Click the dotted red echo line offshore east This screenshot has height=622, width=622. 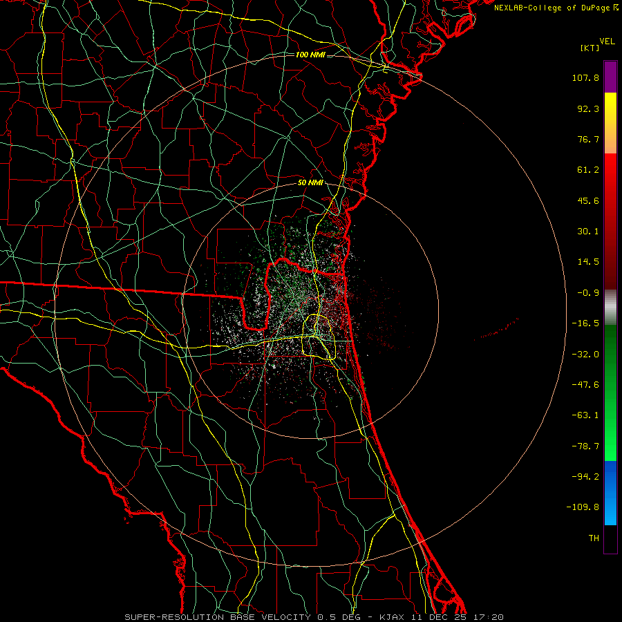pos(496,329)
